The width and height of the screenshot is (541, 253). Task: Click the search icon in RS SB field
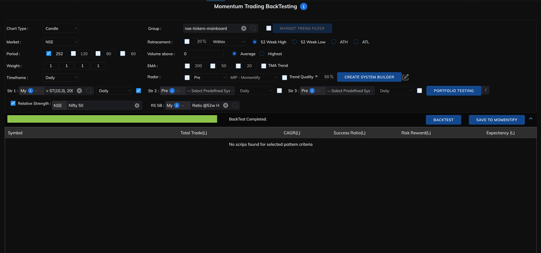pyautogui.click(x=235, y=105)
